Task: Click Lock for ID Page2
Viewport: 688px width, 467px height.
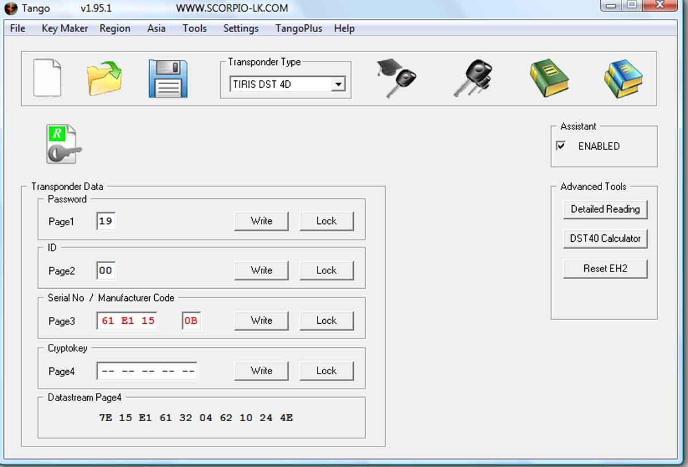Action: coord(327,270)
